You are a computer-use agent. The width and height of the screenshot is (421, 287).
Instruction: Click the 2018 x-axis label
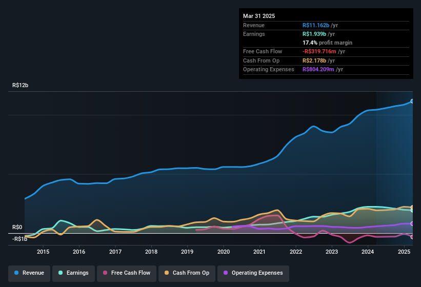pyautogui.click(x=151, y=252)
